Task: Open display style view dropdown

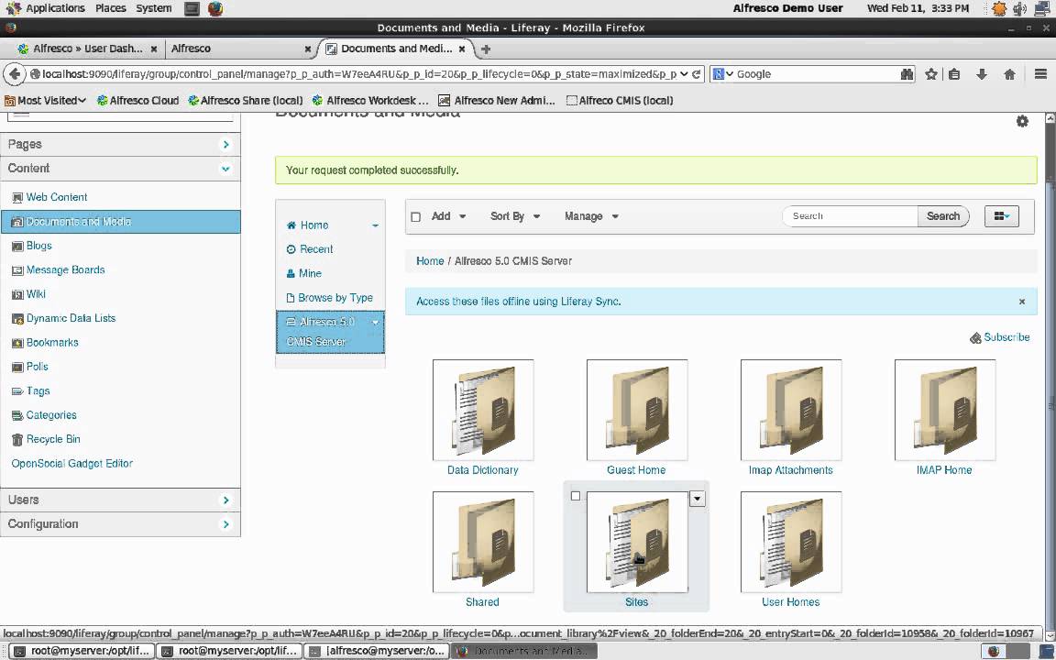Action: (x=1001, y=216)
